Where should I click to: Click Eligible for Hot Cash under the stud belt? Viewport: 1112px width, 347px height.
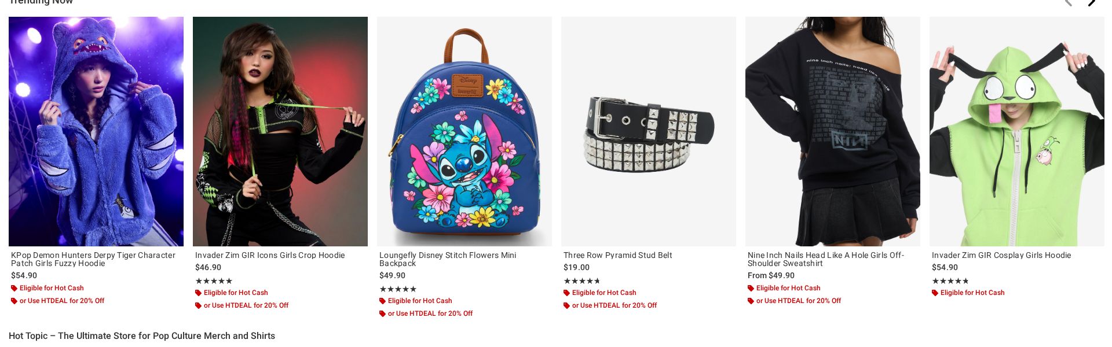point(603,293)
